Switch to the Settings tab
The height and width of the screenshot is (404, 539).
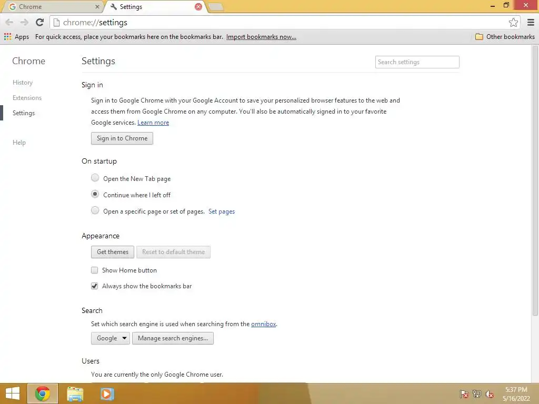coord(155,7)
